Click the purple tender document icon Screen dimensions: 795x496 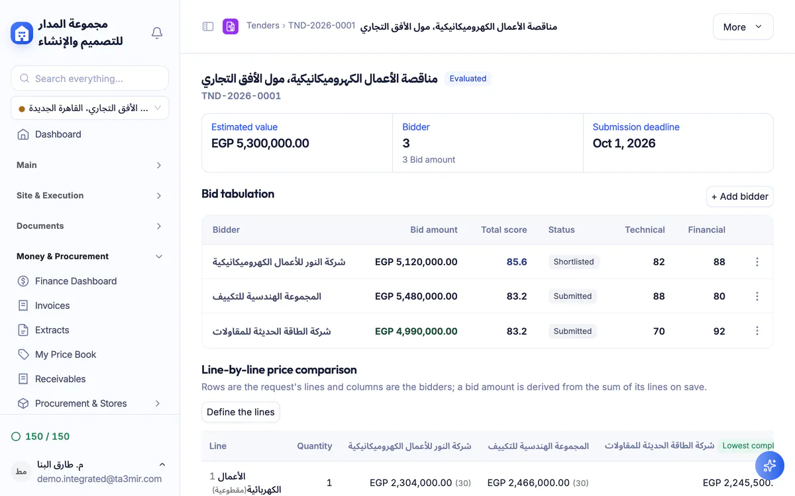[231, 26]
